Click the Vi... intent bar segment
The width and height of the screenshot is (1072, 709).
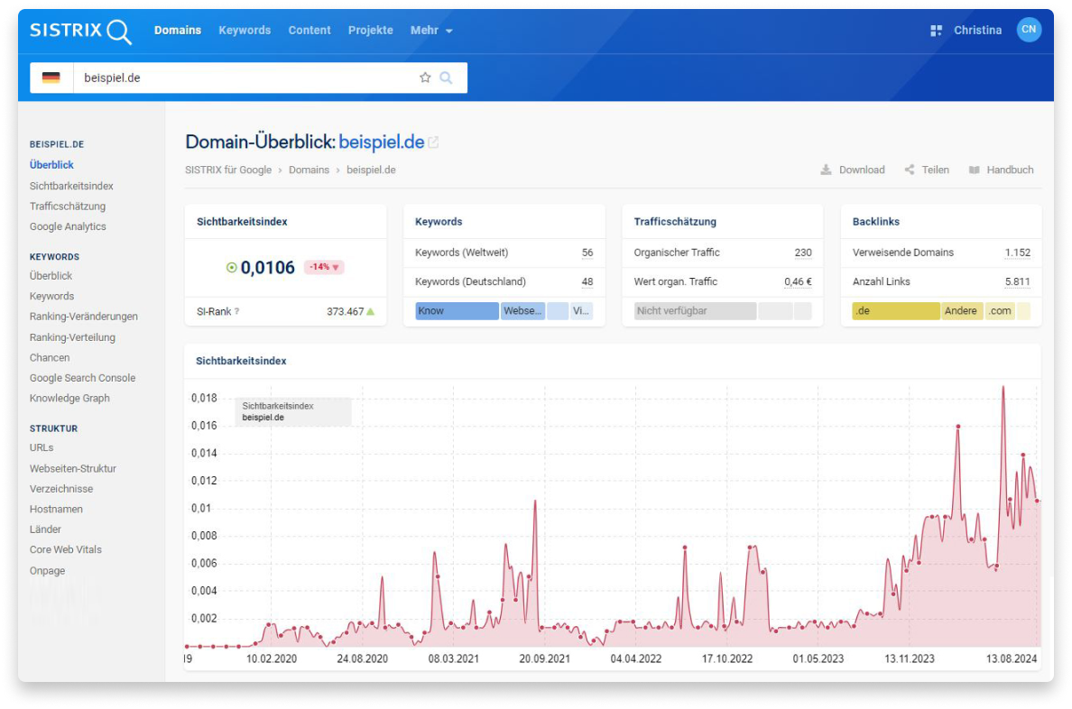581,311
